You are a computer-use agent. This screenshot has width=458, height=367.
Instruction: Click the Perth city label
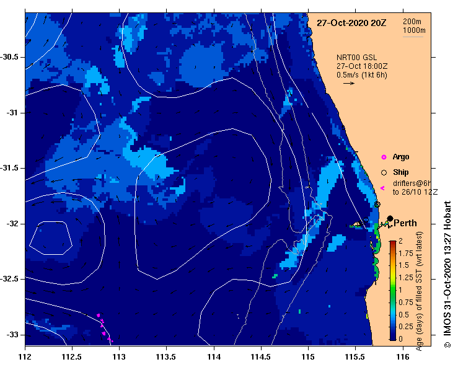405,223
